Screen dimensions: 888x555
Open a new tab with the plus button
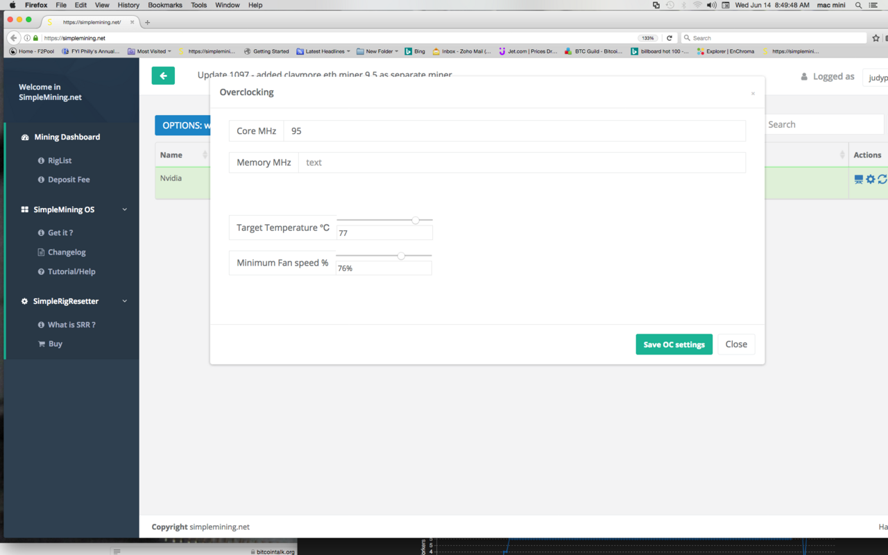[x=147, y=22]
